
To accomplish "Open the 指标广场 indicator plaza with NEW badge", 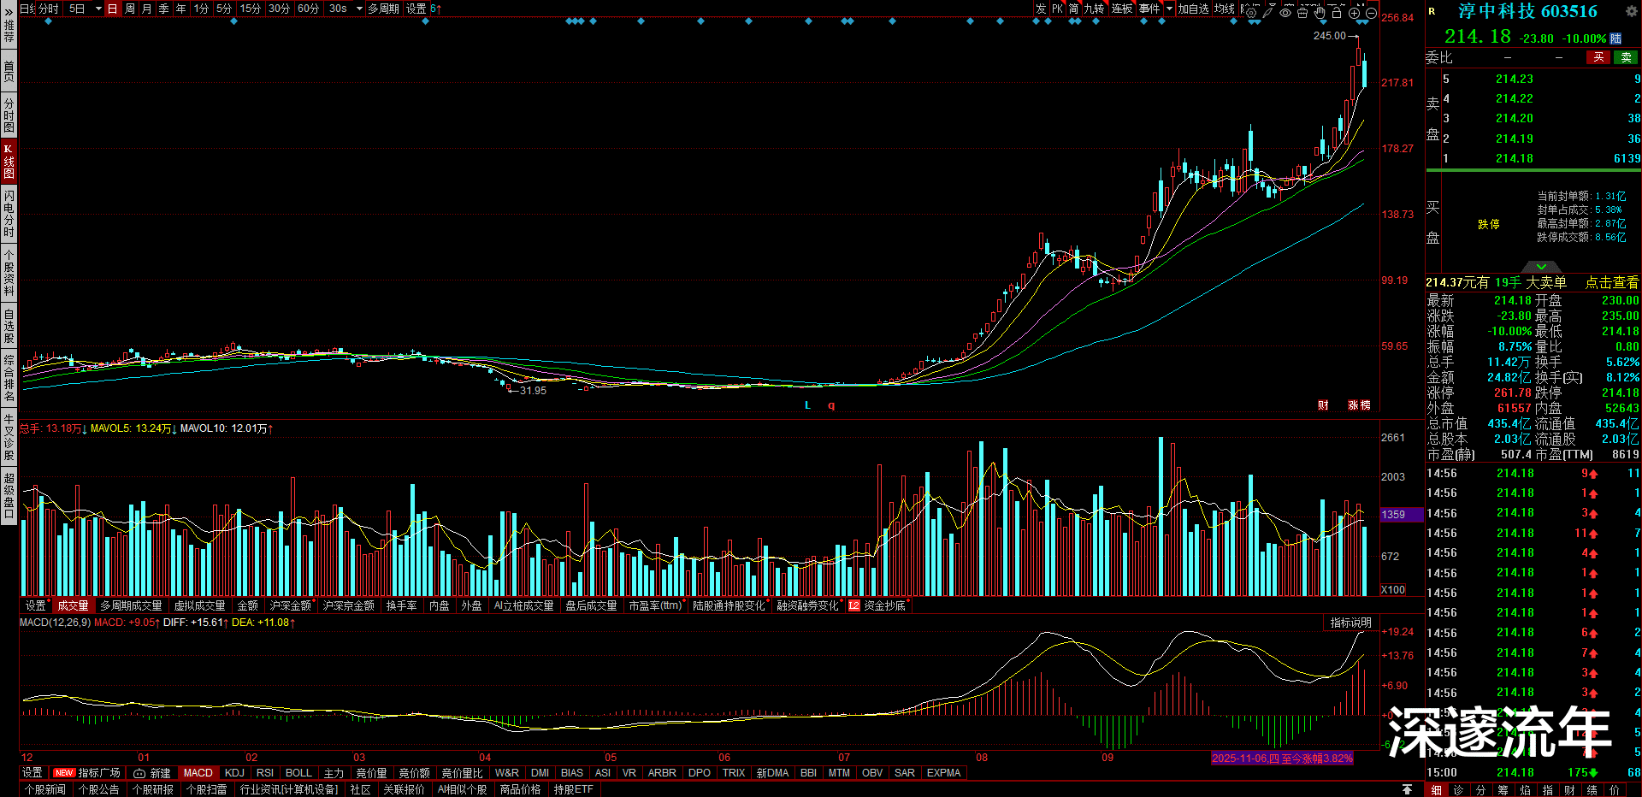I will coord(87,773).
